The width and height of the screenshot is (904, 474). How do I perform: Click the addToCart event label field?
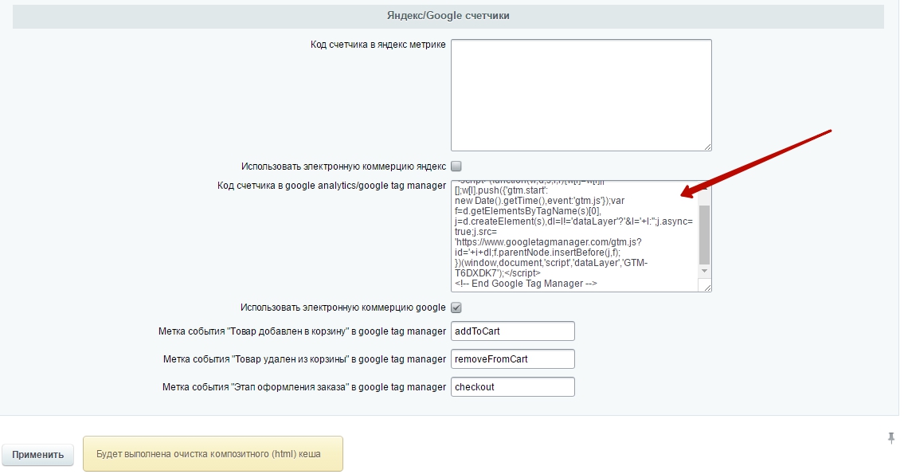[513, 331]
